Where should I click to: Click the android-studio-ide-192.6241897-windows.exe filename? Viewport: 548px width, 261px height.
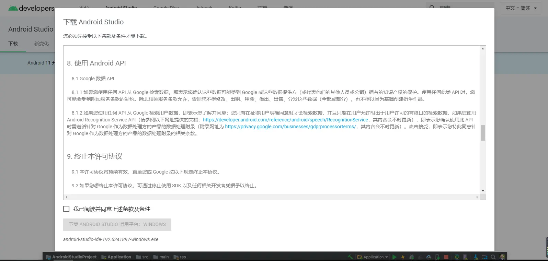(111, 239)
